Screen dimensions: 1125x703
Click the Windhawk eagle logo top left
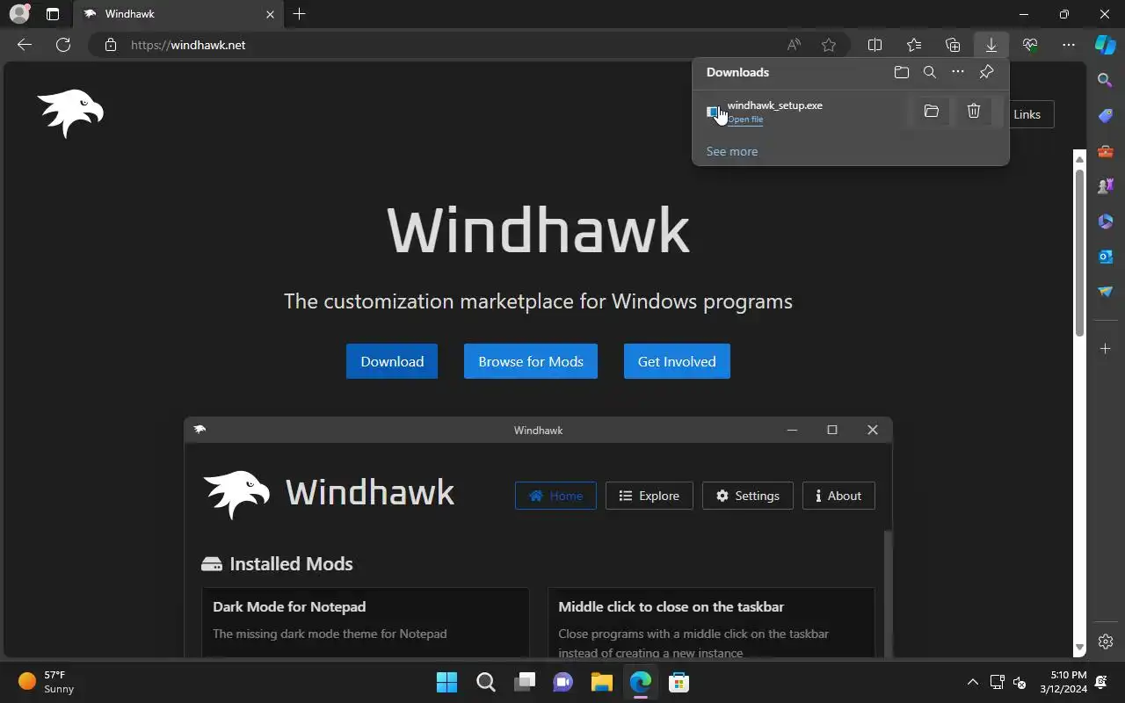(70, 114)
